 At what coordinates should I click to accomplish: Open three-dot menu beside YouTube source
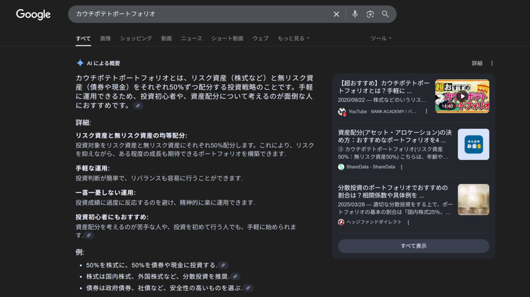click(x=426, y=112)
